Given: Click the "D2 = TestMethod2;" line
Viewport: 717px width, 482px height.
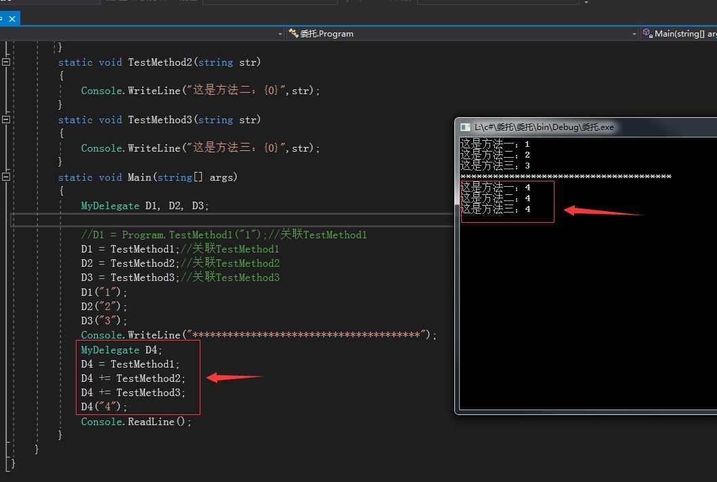Looking at the screenshot, I should click(x=180, y=263).
